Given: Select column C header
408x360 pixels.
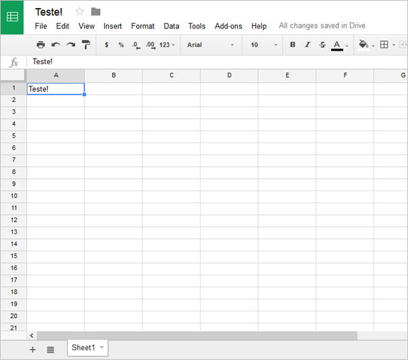Looking at the screenshot, I should [x=171, y=76].
